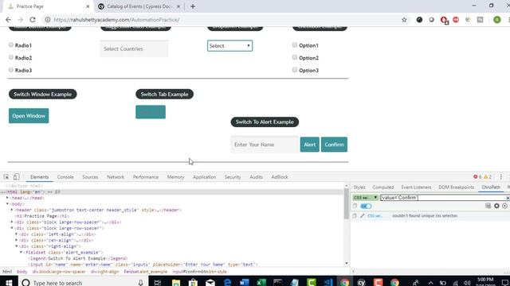Screen dimensions: 510x286
Task: Open the DevTools three-dot menu
Action: 501,176
